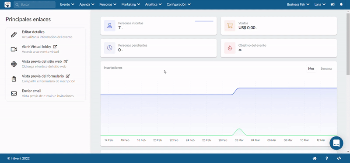
Task: Click the search magnifier icon
Action: tap(17, 4)
